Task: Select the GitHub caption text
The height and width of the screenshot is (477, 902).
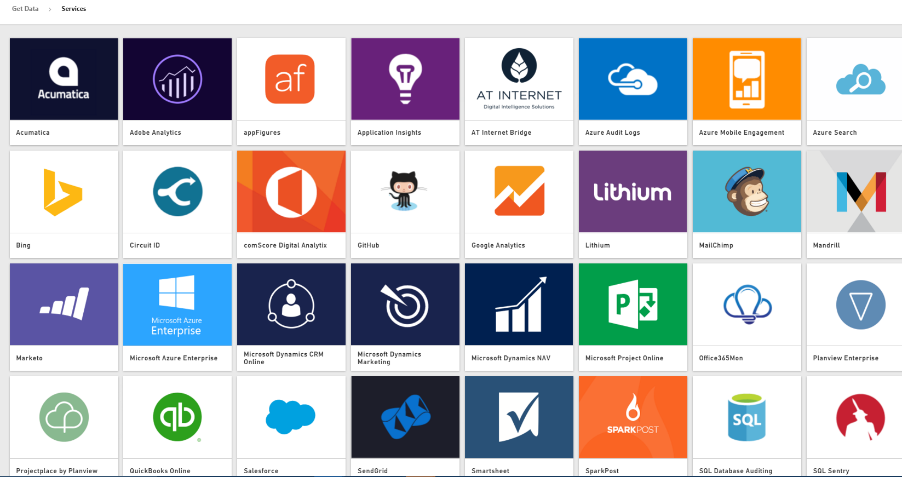Action: point(369,245)
